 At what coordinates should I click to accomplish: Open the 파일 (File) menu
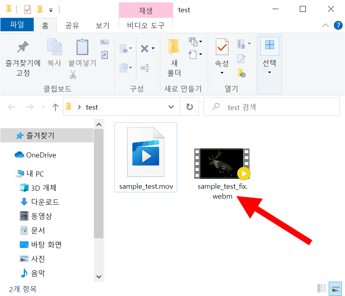[x=17, y=25]
